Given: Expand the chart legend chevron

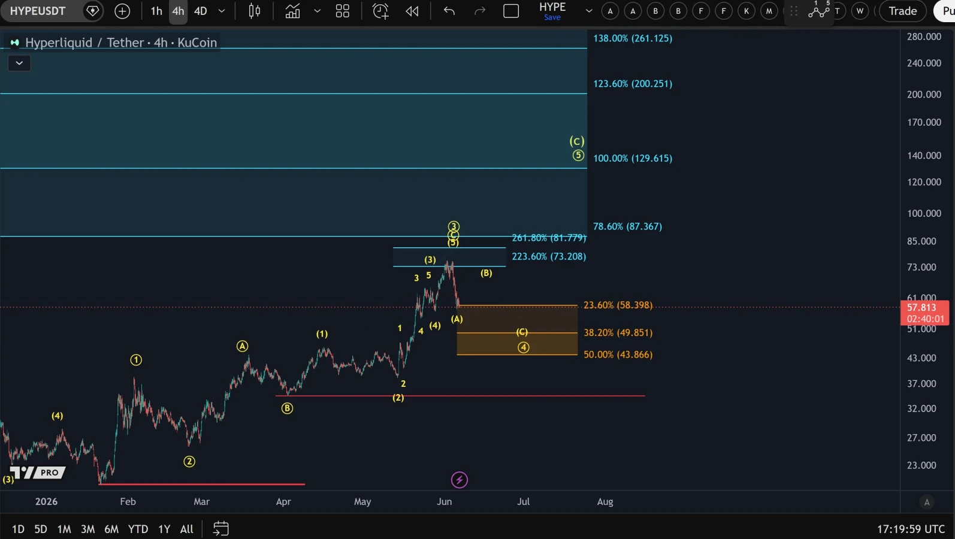Looking at the screenshot, I should coord(19,63).
